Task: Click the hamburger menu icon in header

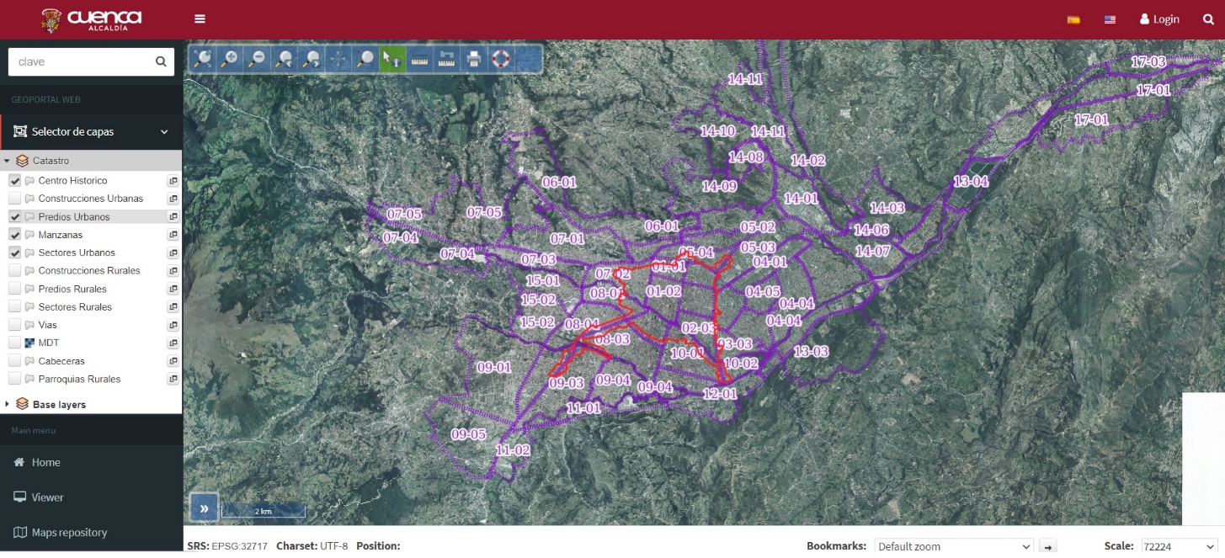Action: point(200,19)
